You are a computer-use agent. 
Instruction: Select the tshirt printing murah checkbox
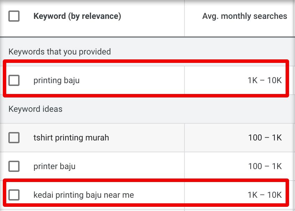(x=14, y=138)
